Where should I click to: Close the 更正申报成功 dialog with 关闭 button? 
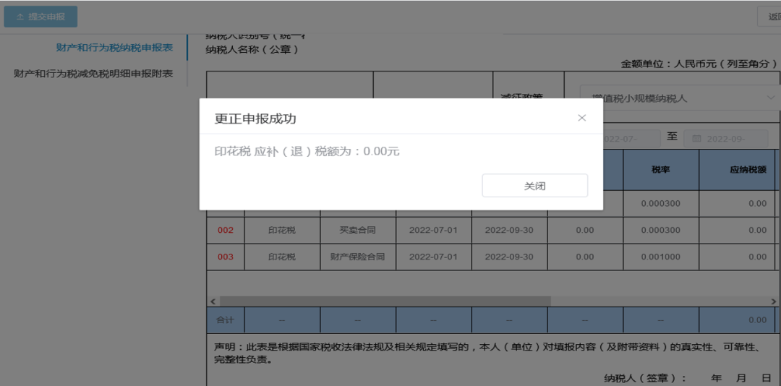(x=534, y=186)
